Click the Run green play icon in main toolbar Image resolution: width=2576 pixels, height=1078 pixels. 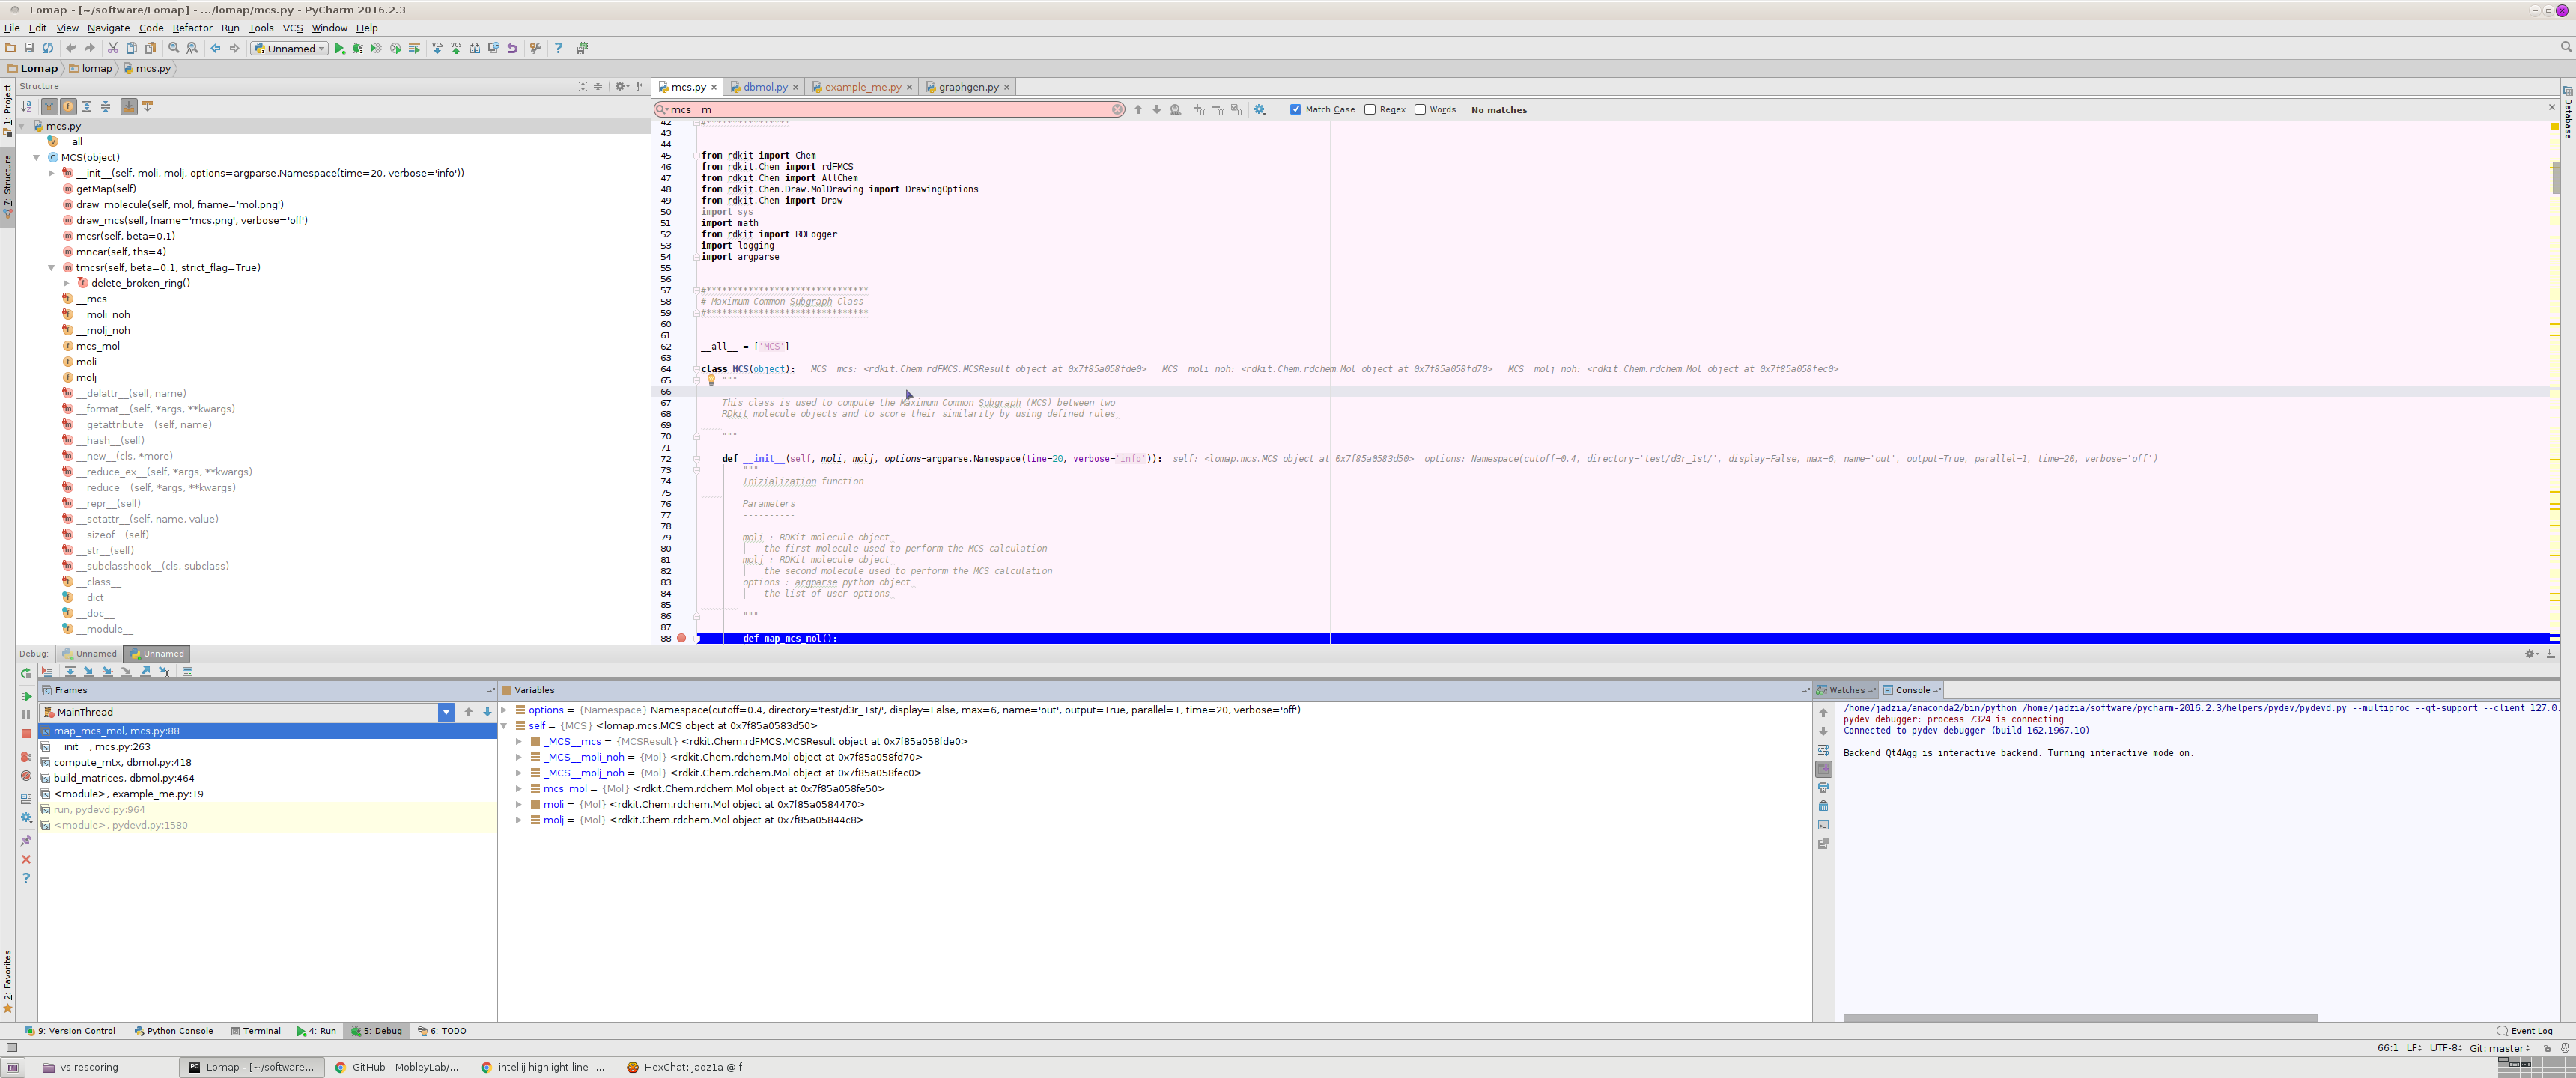click(x=339, y=48)
